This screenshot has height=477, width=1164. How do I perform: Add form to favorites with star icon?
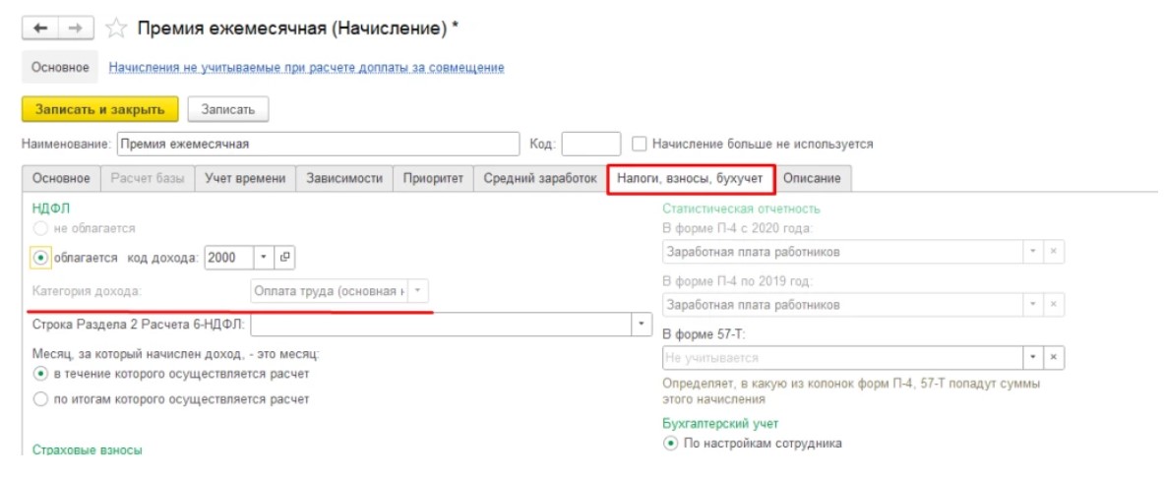[x=116, y=29]
